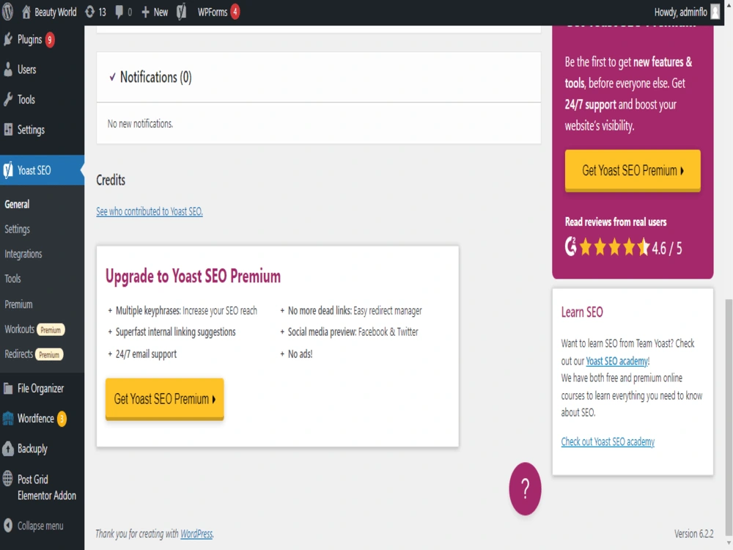Viewport: 733px width, 550px height.
Task: Click the 'No new notifications.' text
Action: point(140,123)
